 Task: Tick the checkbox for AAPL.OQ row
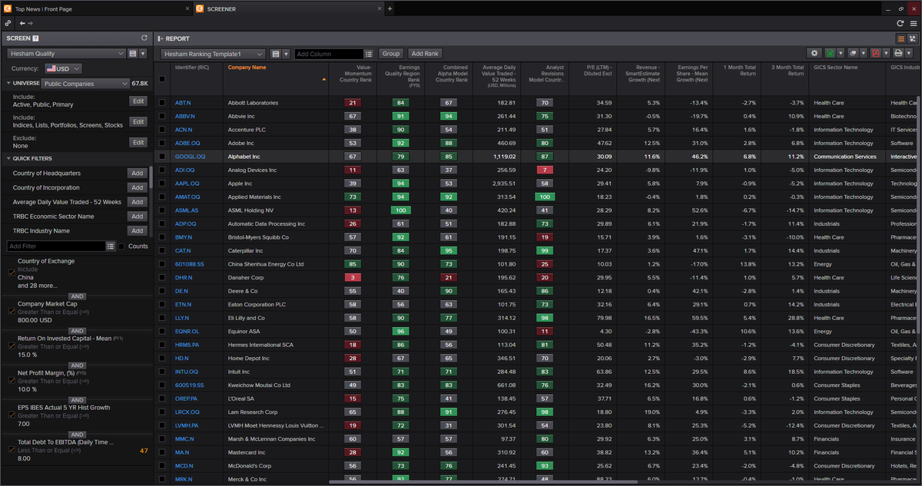pos(161,183)
